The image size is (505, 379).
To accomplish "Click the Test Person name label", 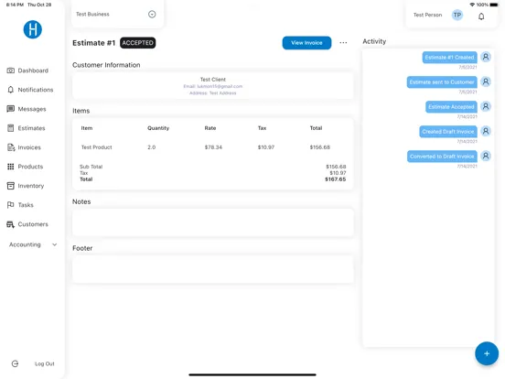I will coord(428,15).
